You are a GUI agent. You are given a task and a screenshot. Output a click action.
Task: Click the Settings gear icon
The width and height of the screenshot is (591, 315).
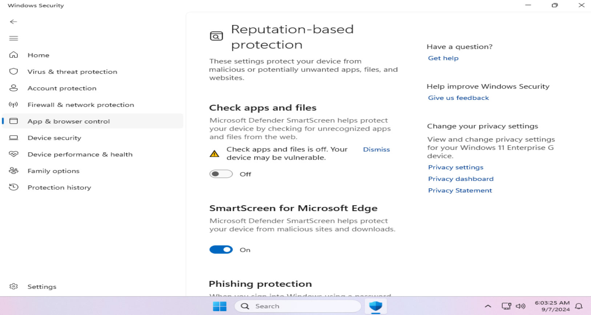pyautogui.click(x=13, y=286)
